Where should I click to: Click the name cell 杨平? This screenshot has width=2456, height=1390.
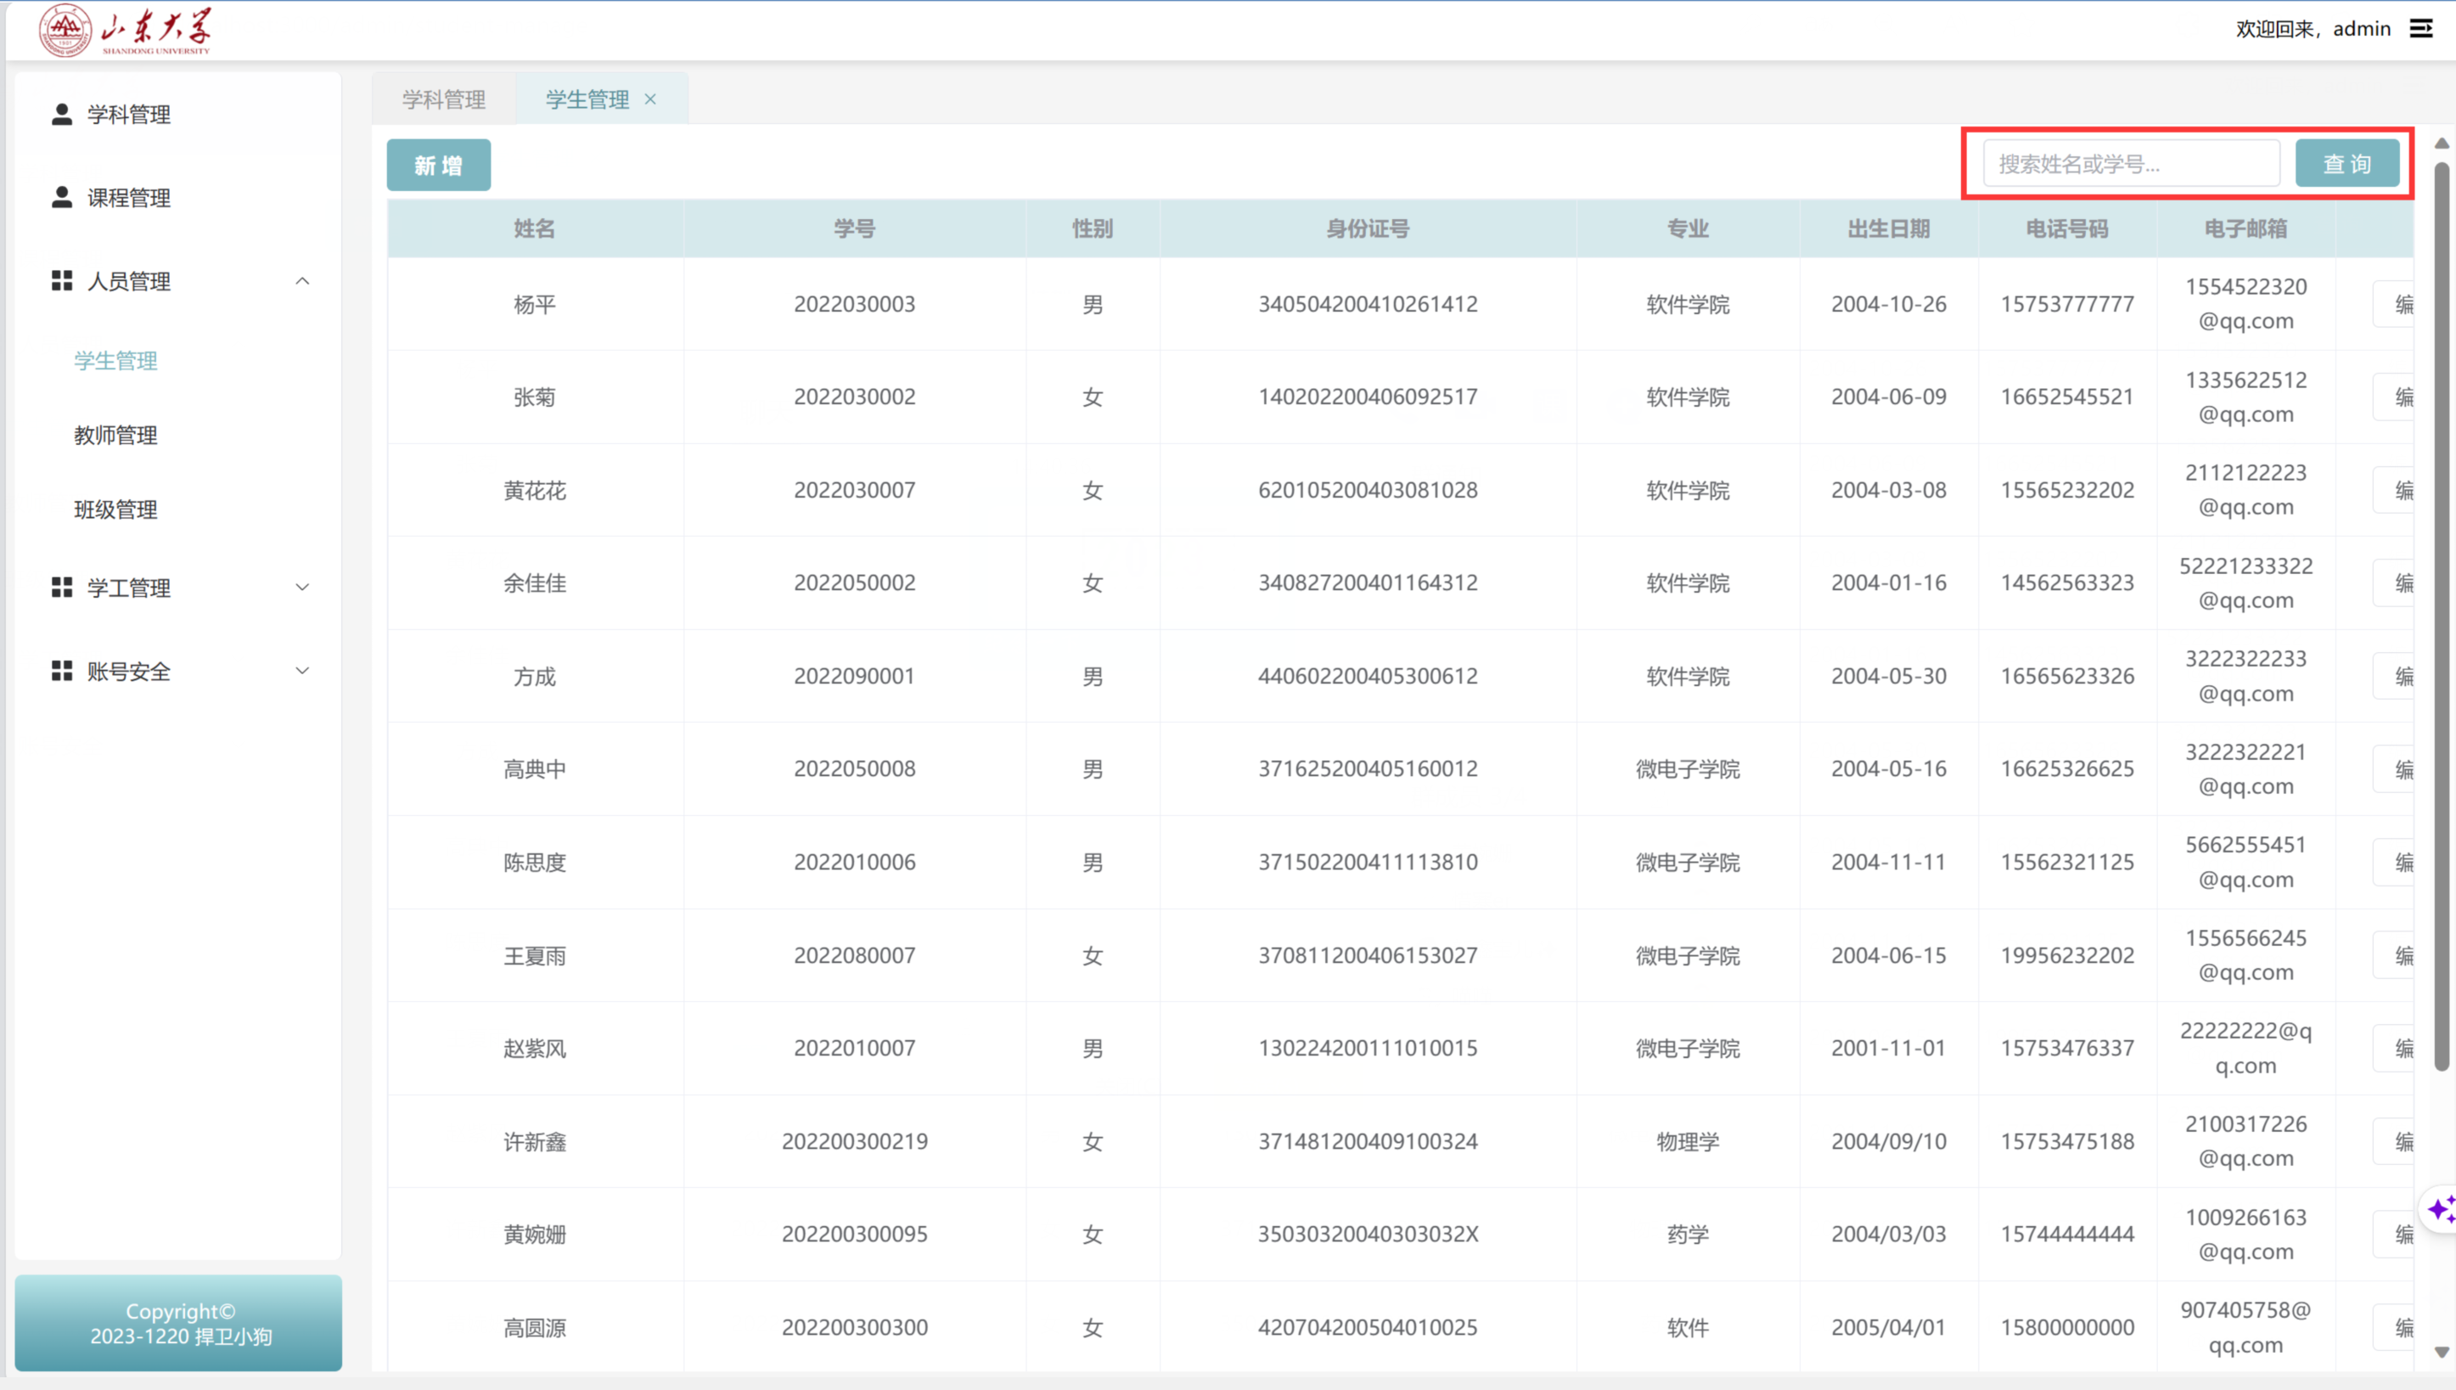click(x=534, y=305)
